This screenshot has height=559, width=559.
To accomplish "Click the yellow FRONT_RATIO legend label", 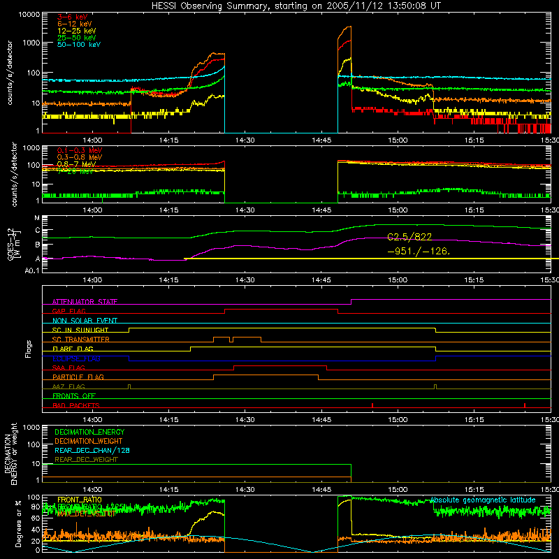I will point(80,500).
